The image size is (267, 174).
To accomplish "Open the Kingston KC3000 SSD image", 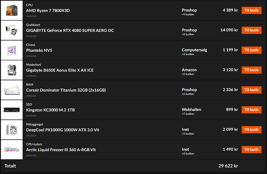I will click(12, 110).
